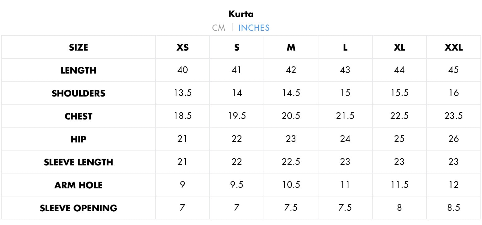The image size is (482, 225).
Task: Select the XS column header
Action: [183, 47]
